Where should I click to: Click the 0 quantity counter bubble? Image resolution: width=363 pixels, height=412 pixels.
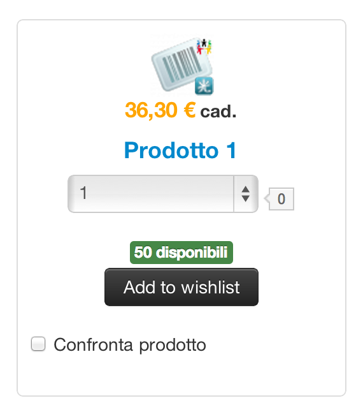pos(281,199)
